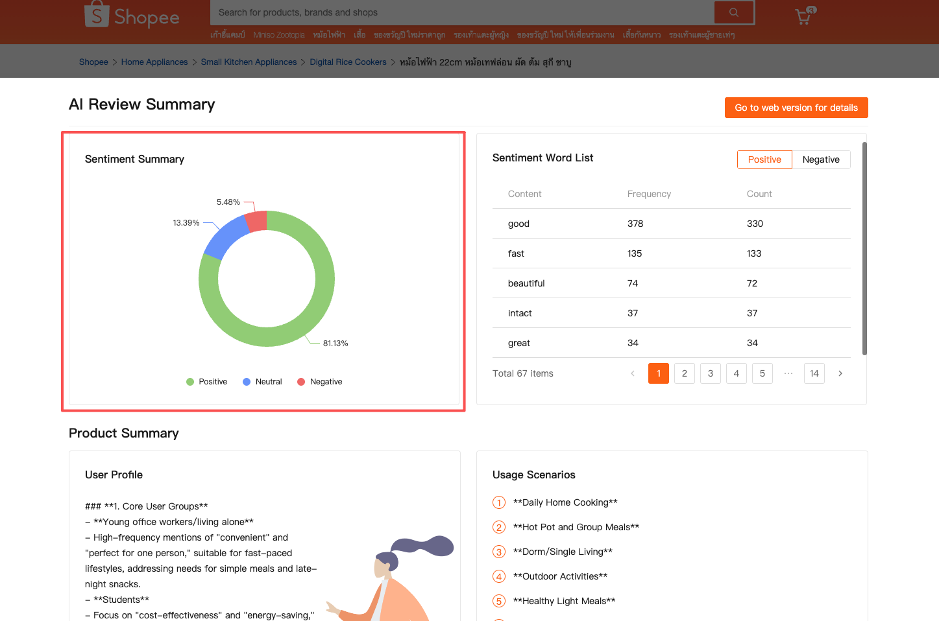Switch to the Negative sentiment tab
The height and width of the screenshot is (621, 939).
(x=821, y=159)
